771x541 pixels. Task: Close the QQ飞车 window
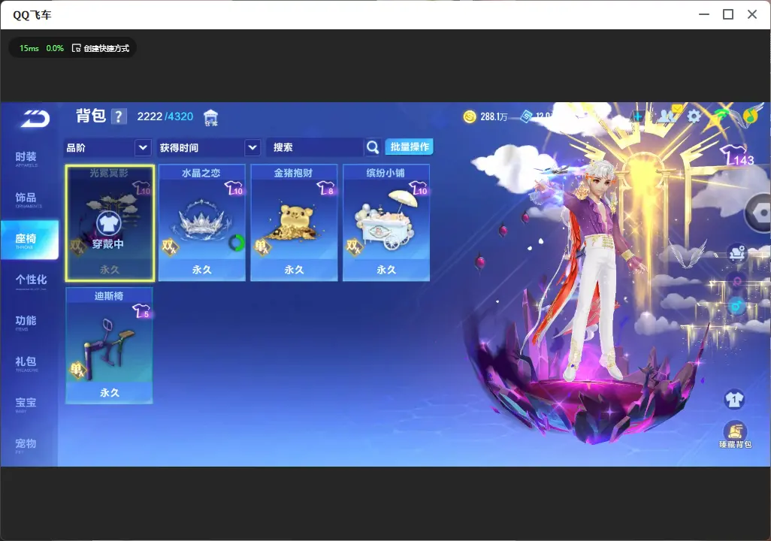[752, 15]
